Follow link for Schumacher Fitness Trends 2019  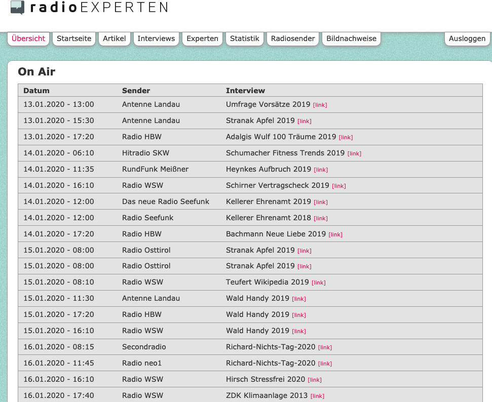click(354, 153)
